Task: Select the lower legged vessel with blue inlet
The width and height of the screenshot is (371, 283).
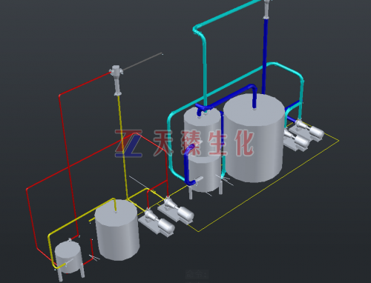Action: (205, 173)
